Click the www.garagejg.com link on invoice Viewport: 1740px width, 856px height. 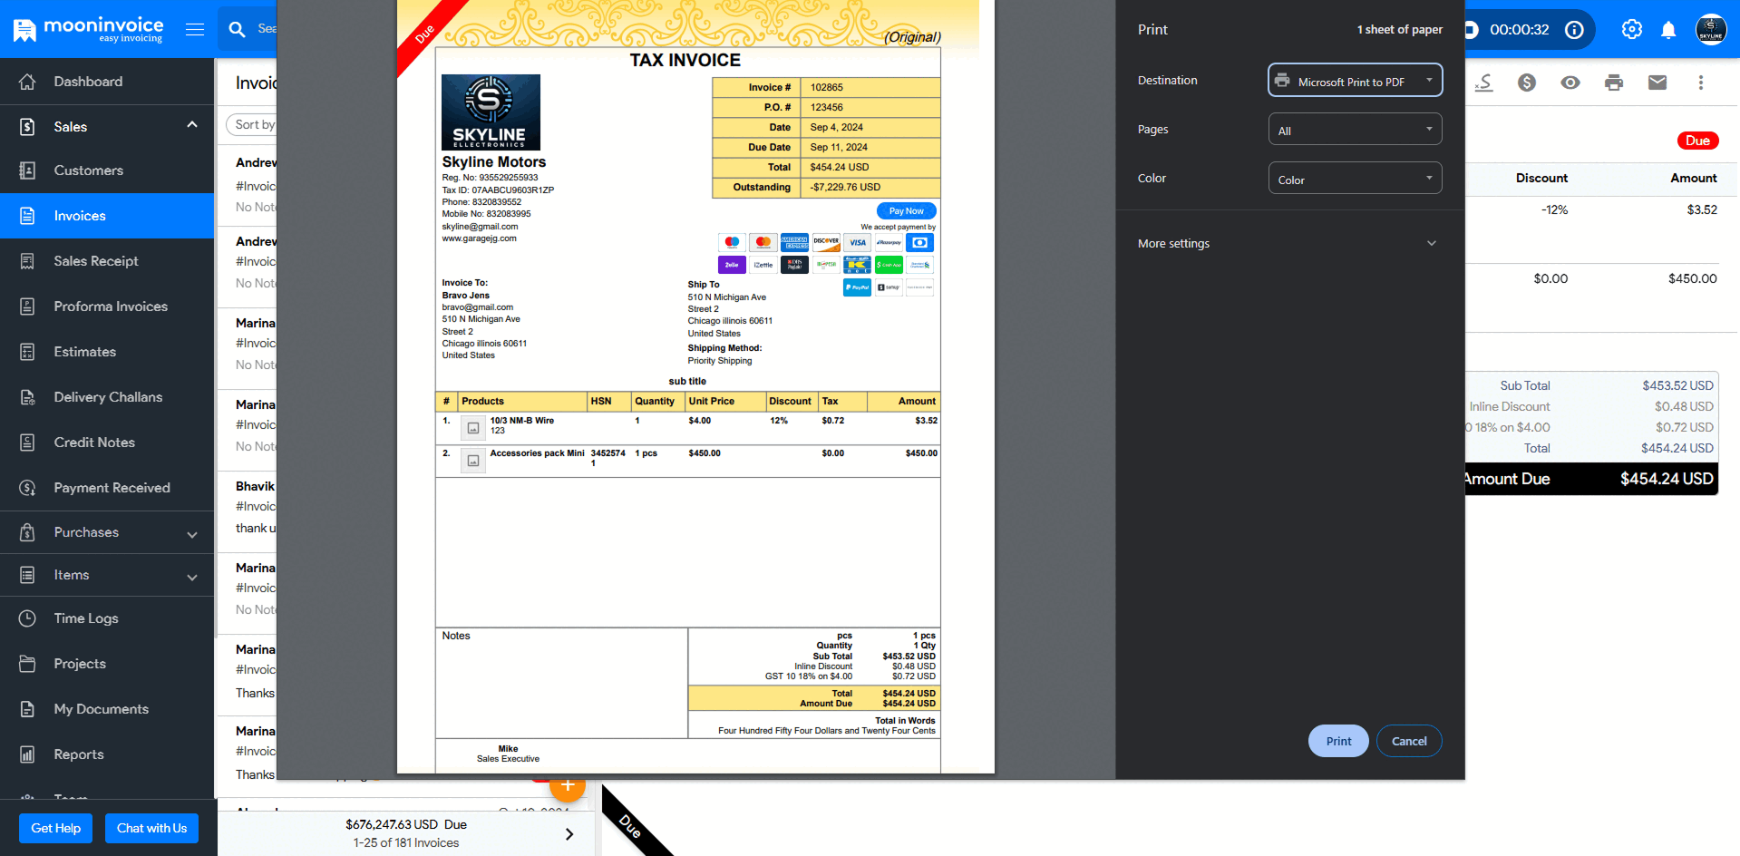479,238
